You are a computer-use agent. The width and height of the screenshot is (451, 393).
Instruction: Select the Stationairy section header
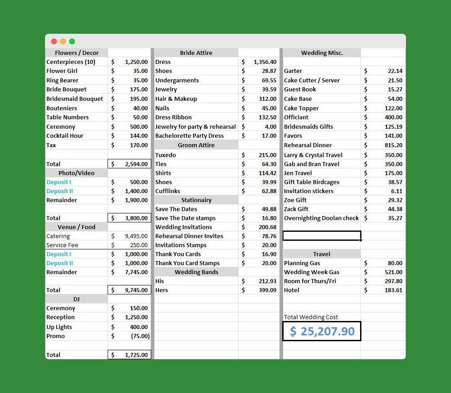point(196,200)
